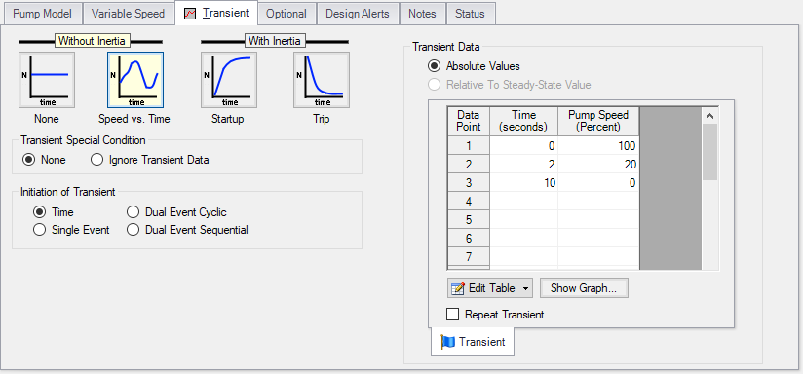
Task: Select data point row header 6
Action: [x=469, y=238]
